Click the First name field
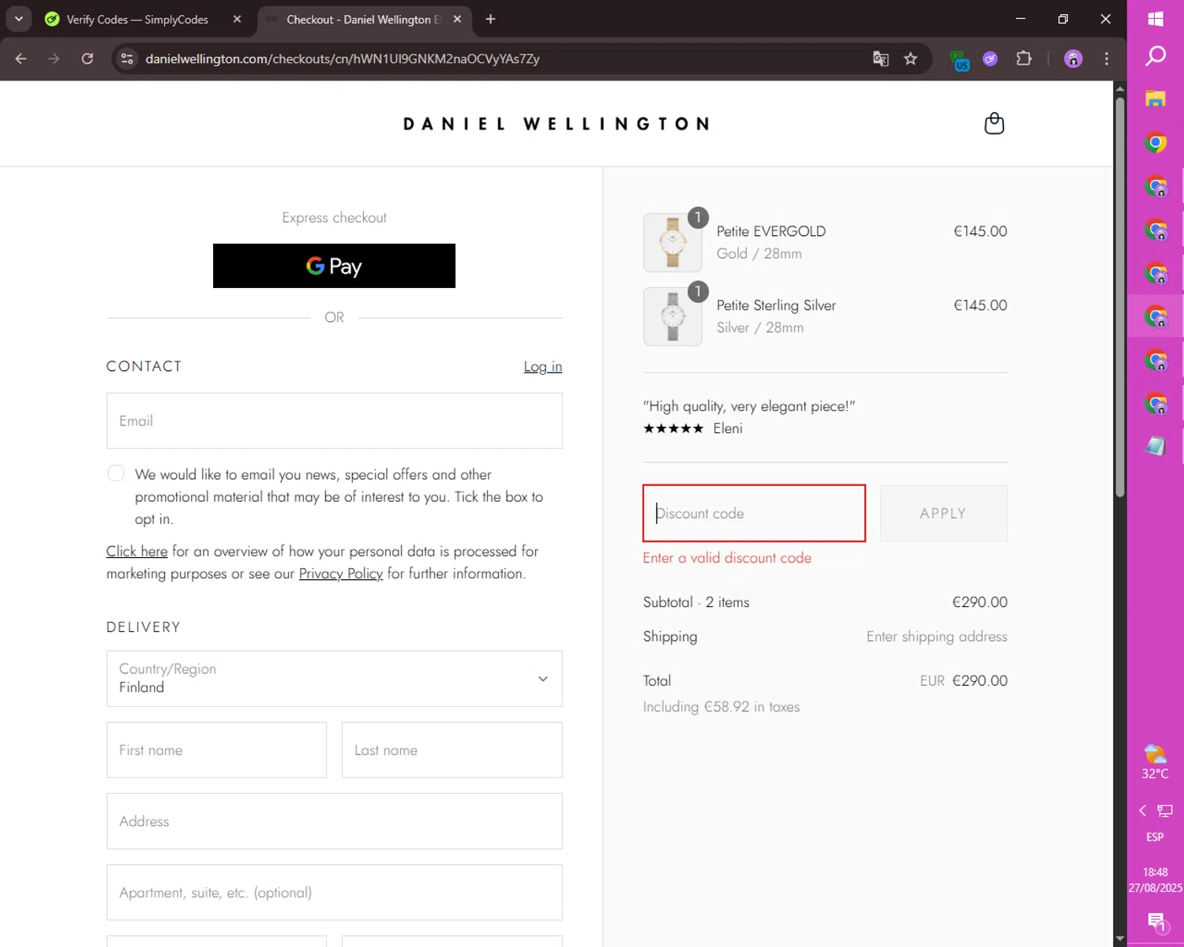Image resolution: width=1184 pixels, height=947 pixels. [216, 750]
